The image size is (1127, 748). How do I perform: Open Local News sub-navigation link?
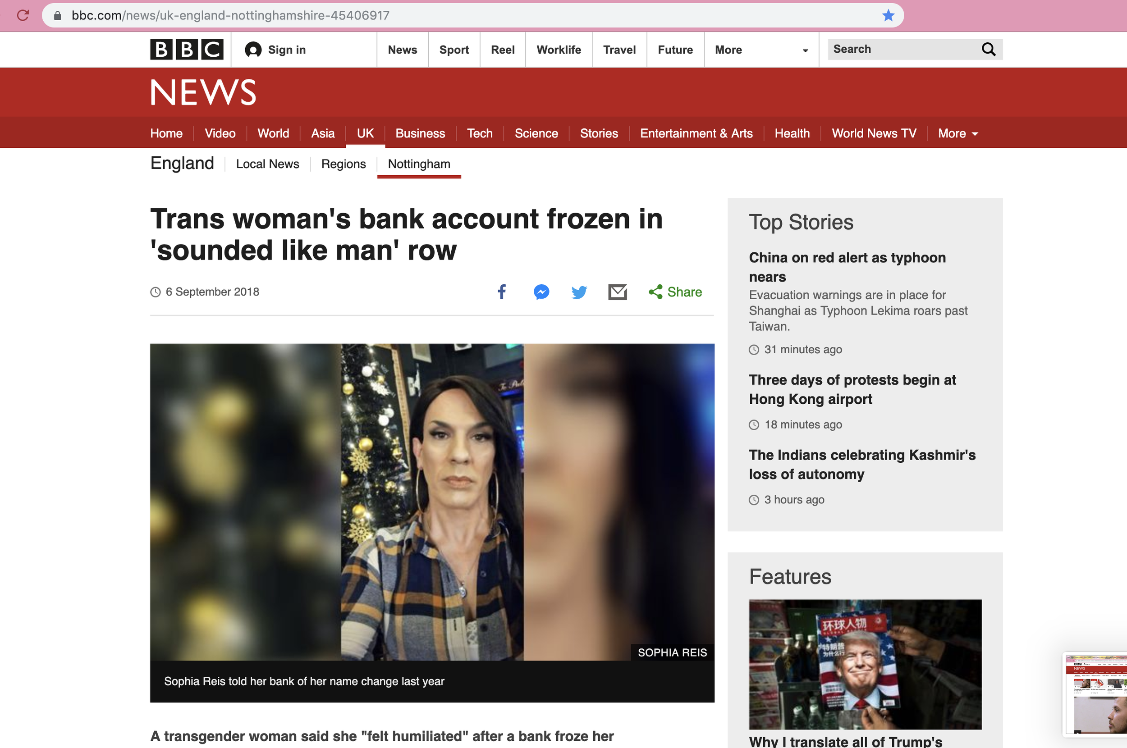pyautogui.click(x=268, y=164)
